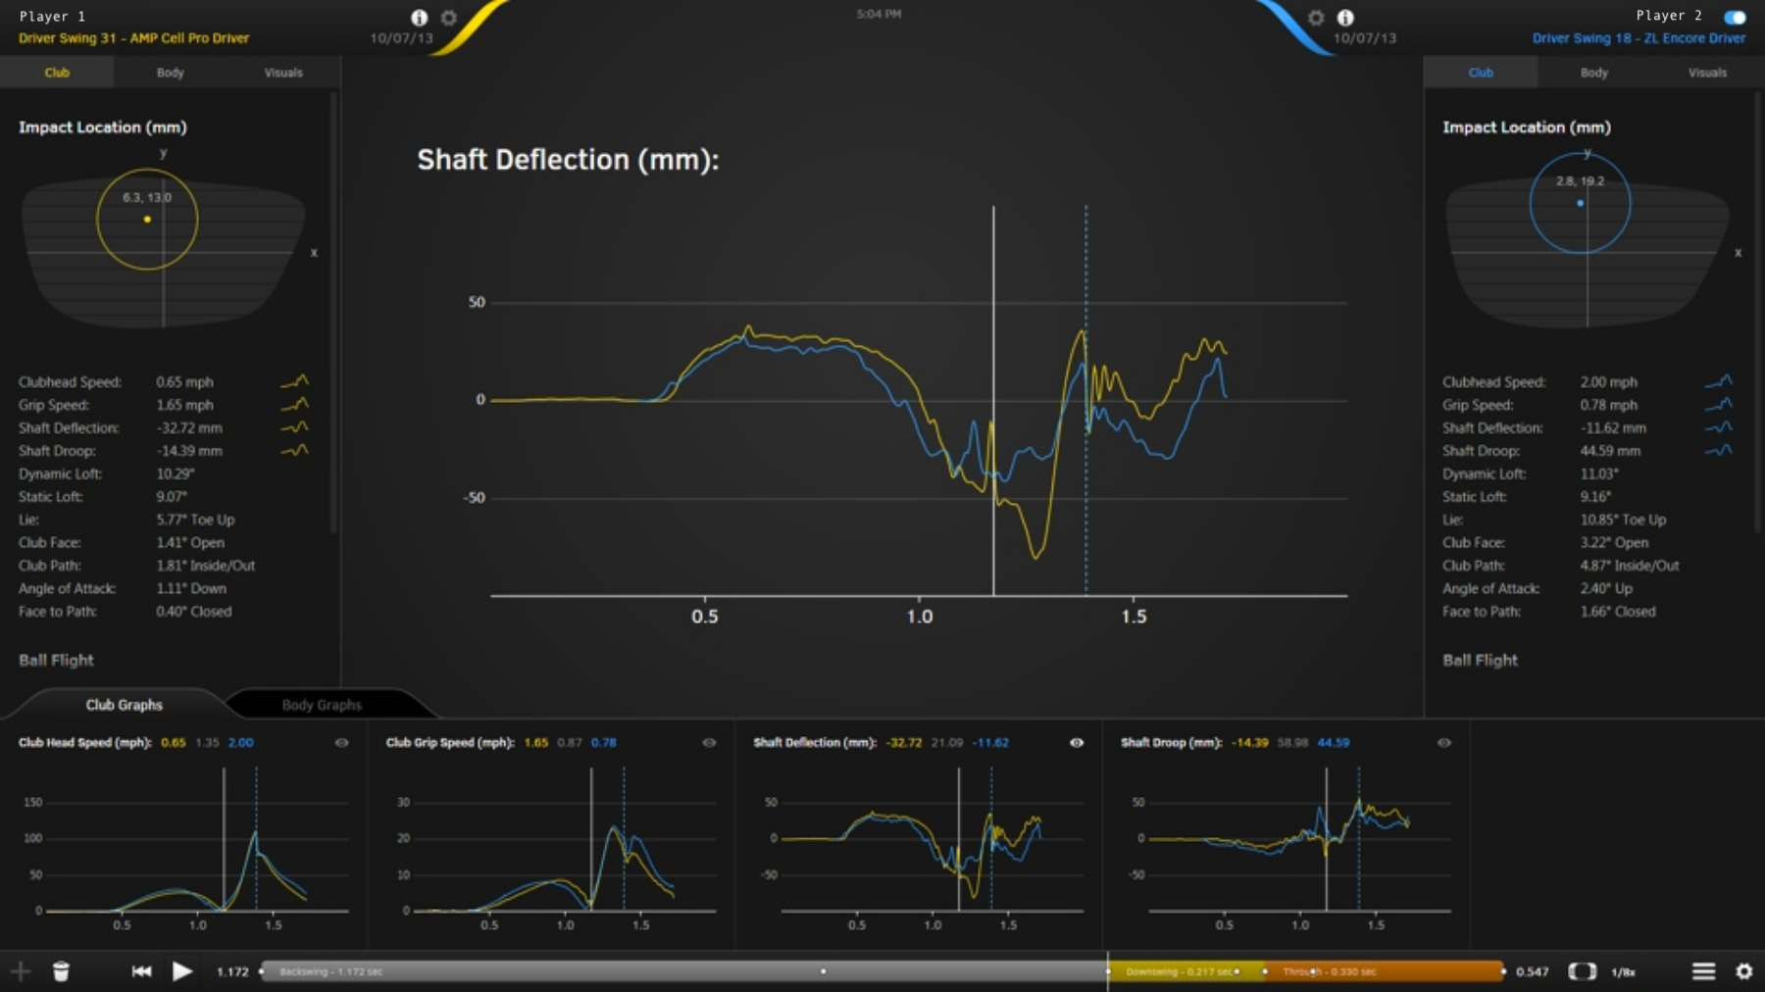Screen dimensions: 1765x992
Task: Toggle the Player 2 switch off
Action: (x=1735, y=17)
